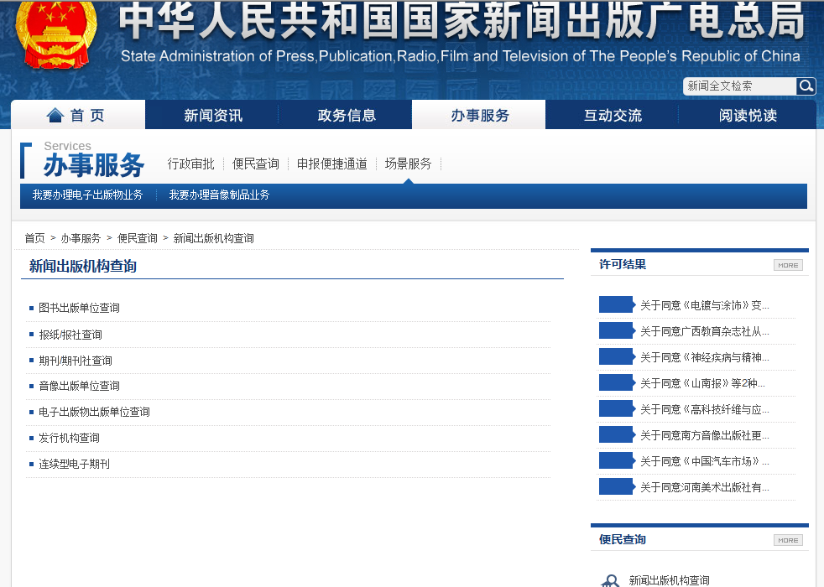Click blue tag beside 《高科技纤维 item

[x=617, y=408]
